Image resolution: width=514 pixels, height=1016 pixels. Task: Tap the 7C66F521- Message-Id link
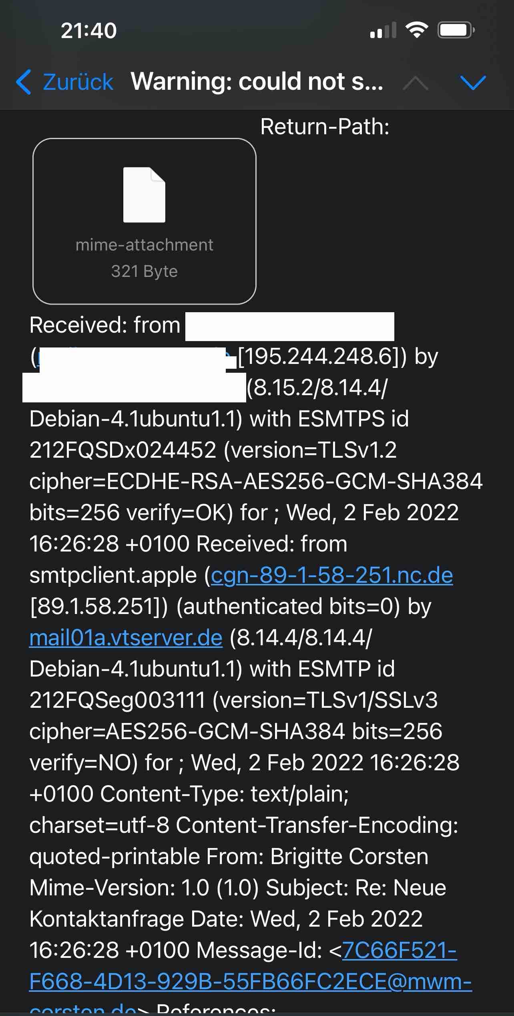point(399,950)
